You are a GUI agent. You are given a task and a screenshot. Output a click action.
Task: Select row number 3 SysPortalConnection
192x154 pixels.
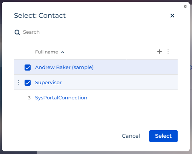click(x=29, y=98)
